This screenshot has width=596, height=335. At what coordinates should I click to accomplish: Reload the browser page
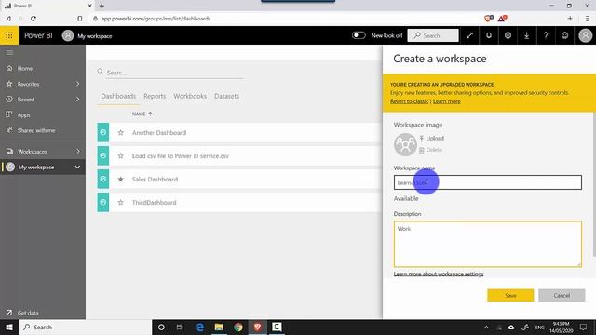pyautogui.click(x=34, y=19)
